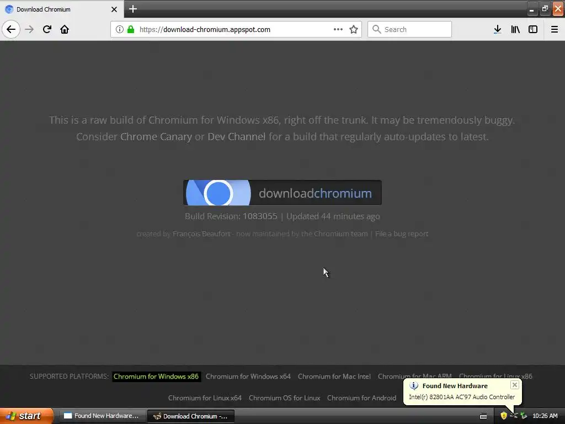This screenshot has height=424, width=565.
Task: Select the Download Chromium tab
Action: click(62, 9)
